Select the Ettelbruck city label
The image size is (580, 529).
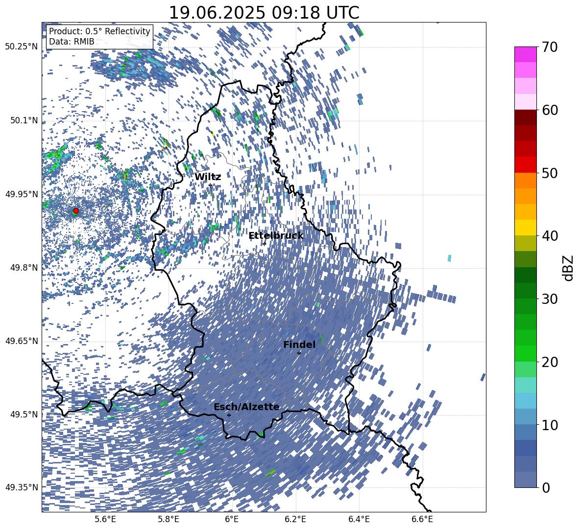coord(276,235)
